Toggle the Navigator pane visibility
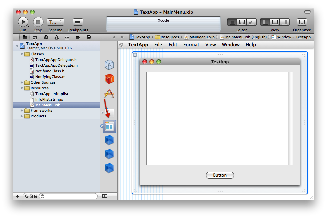This screenshot has height=218, width=327. coord(265,22)
